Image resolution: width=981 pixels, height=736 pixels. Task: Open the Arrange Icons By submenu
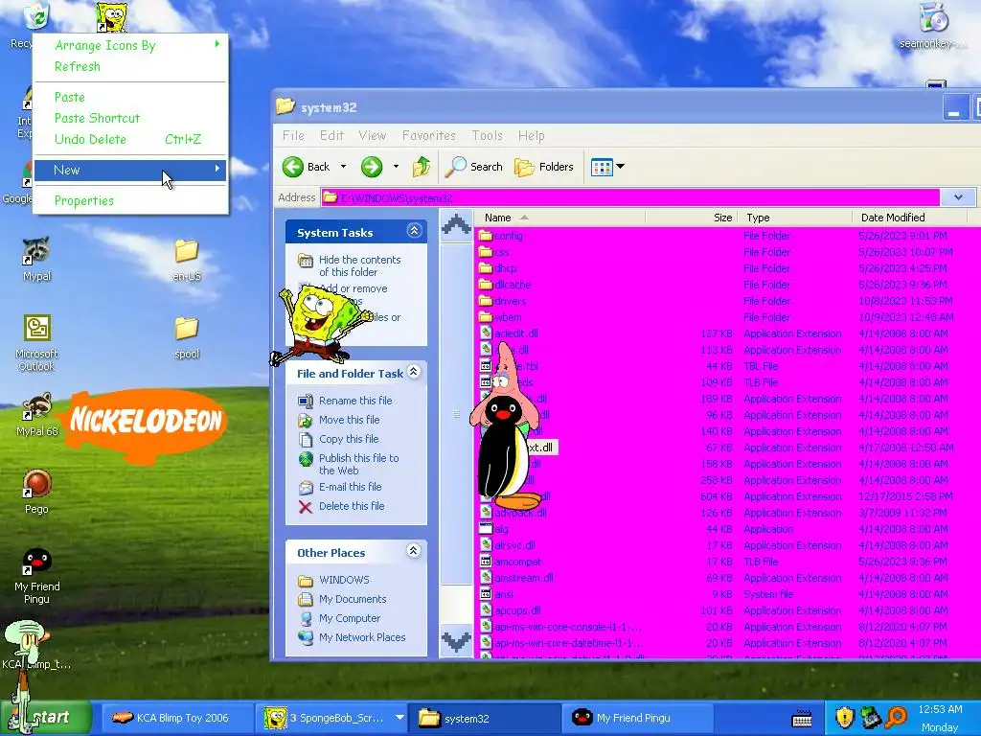(x=130, y=45)
